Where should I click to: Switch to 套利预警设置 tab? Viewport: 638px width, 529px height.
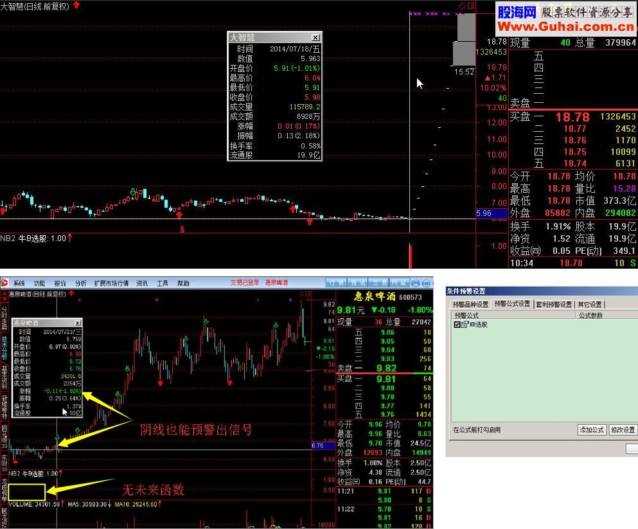(x=554, y=305)
